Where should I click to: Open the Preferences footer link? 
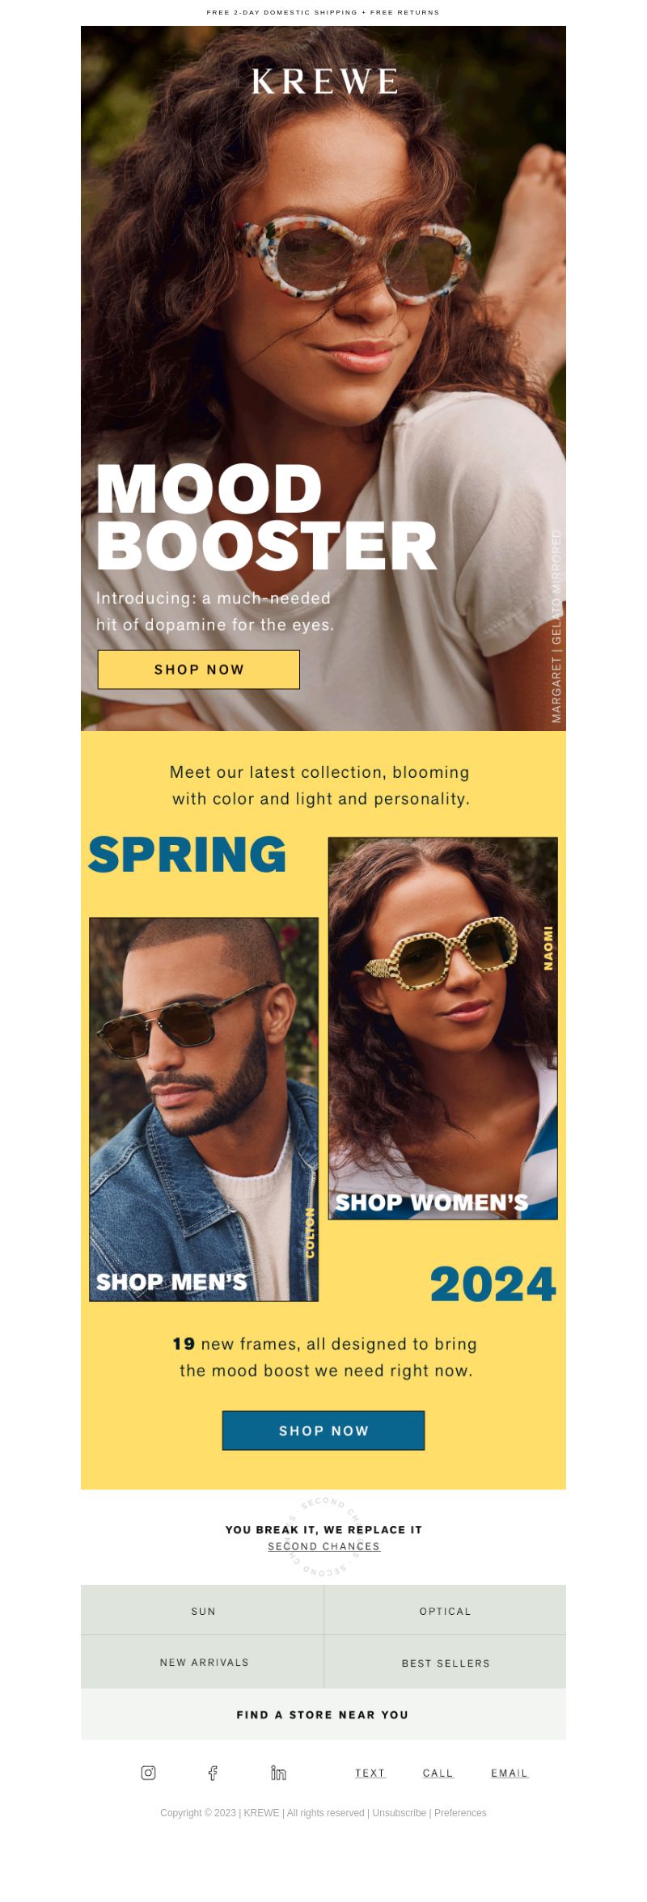(460, 1813)
